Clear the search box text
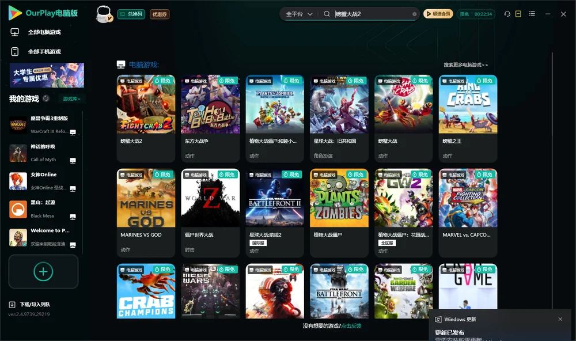Image resolution: width=576 pixels, height=341 pixels. [414, 14]
